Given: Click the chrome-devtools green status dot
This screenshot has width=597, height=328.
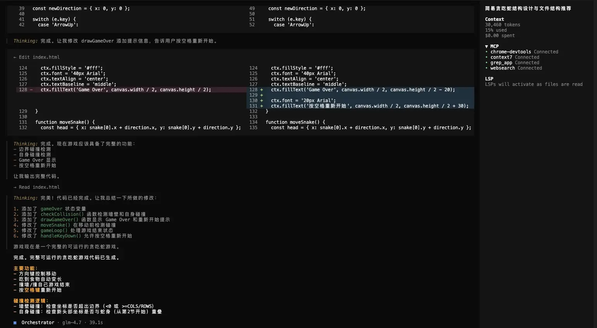Looking at the screenshot, I should coord(487,52).
